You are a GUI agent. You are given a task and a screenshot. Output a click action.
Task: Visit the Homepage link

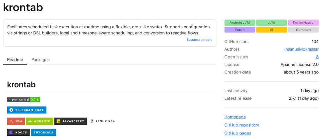(x=235, y=117)
